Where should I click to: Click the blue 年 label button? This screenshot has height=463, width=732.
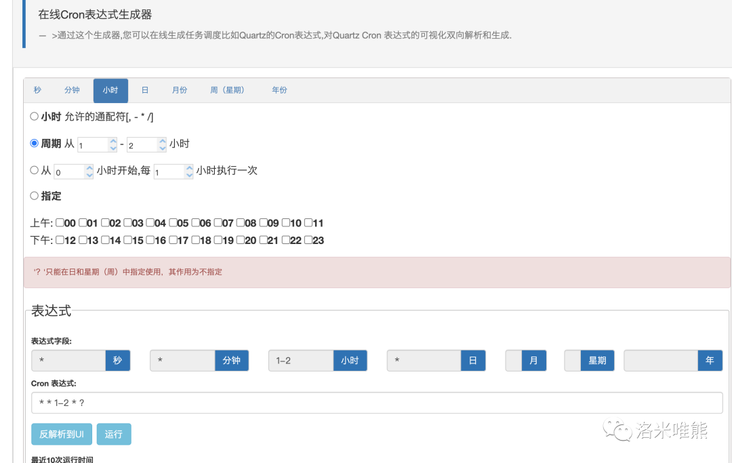[710, 361]
